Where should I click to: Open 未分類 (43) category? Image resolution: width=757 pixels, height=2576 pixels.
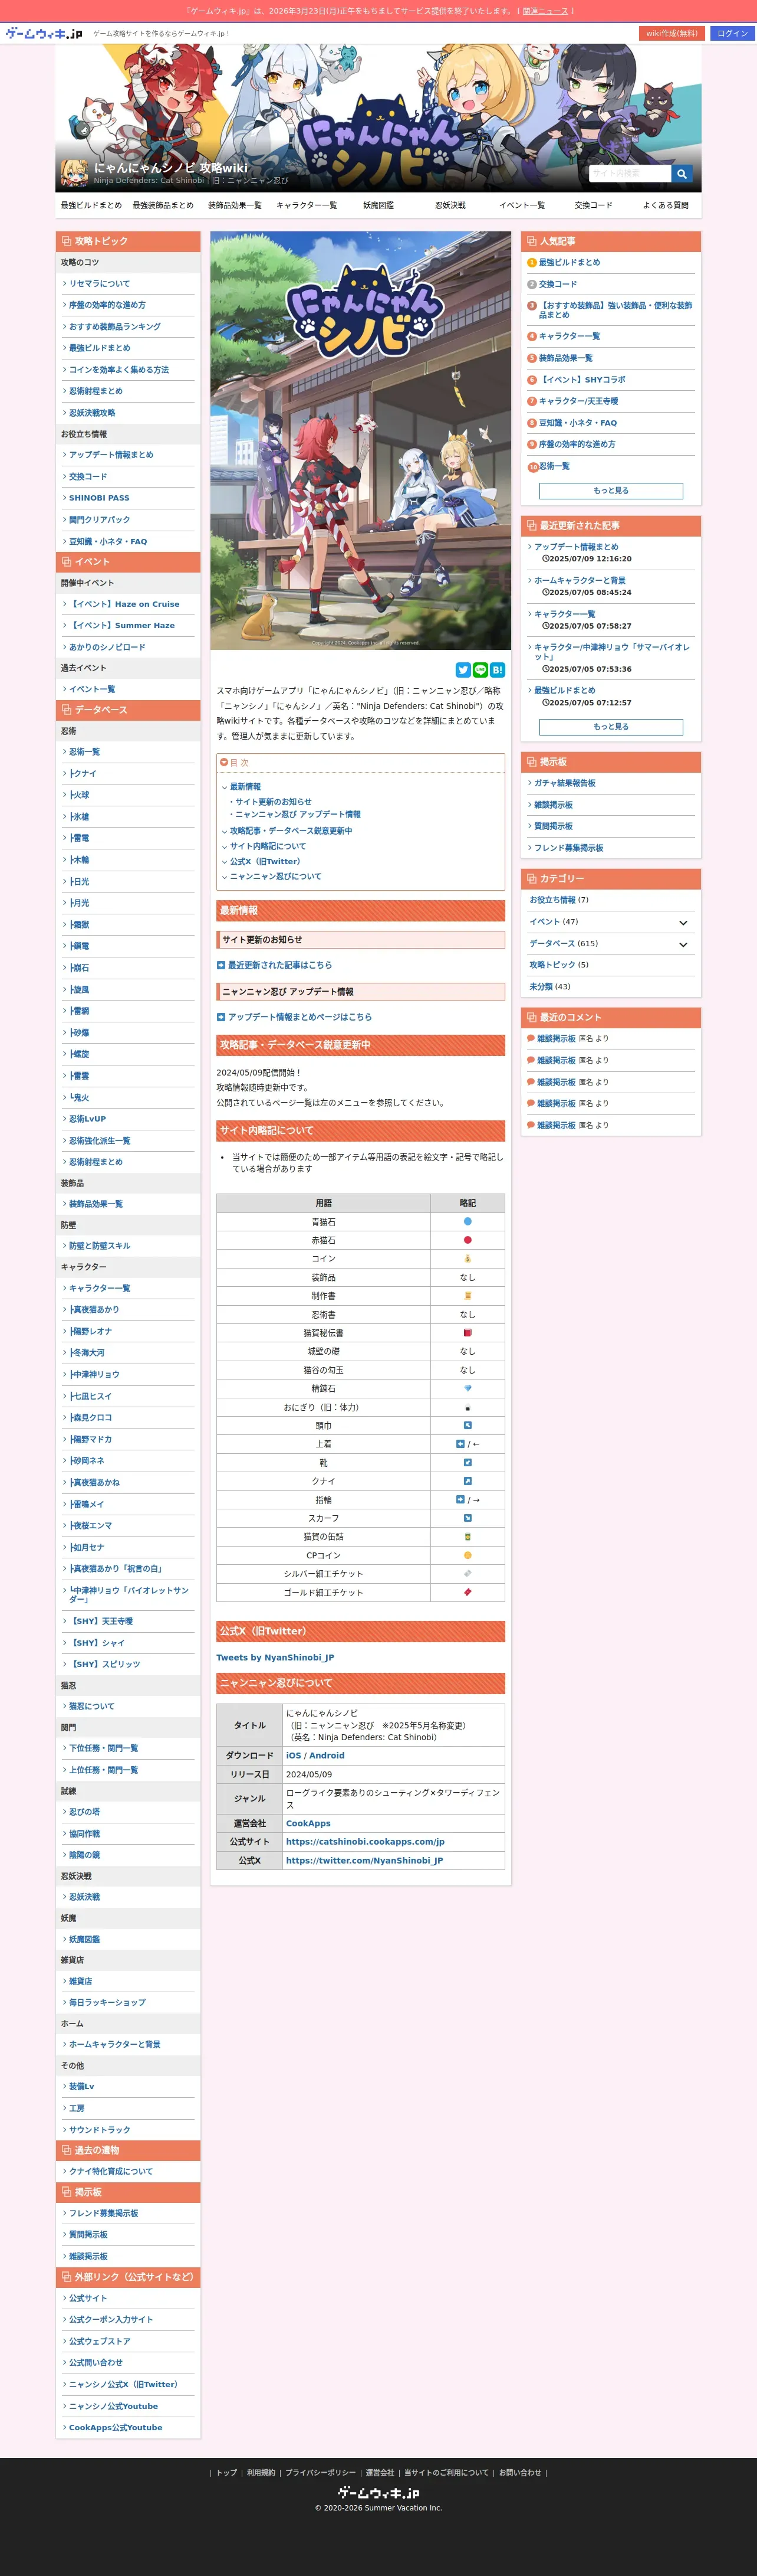coord(549,987)
